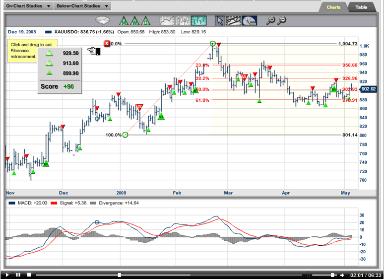
Task: Click the Fibonacci 0.0% top anchor circle
Action: [x=213, y=44]
